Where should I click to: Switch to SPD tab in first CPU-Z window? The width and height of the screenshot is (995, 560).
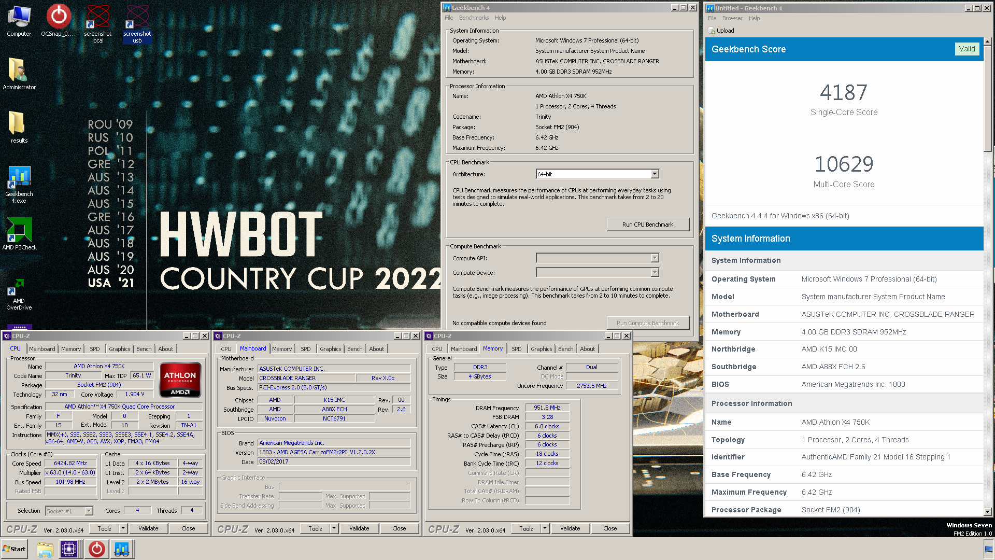click(95, 349)
